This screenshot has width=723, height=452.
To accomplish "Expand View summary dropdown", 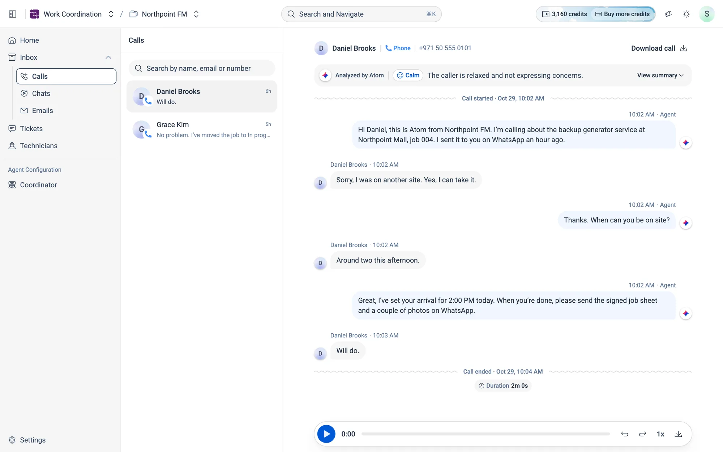I will click(660, 75).
